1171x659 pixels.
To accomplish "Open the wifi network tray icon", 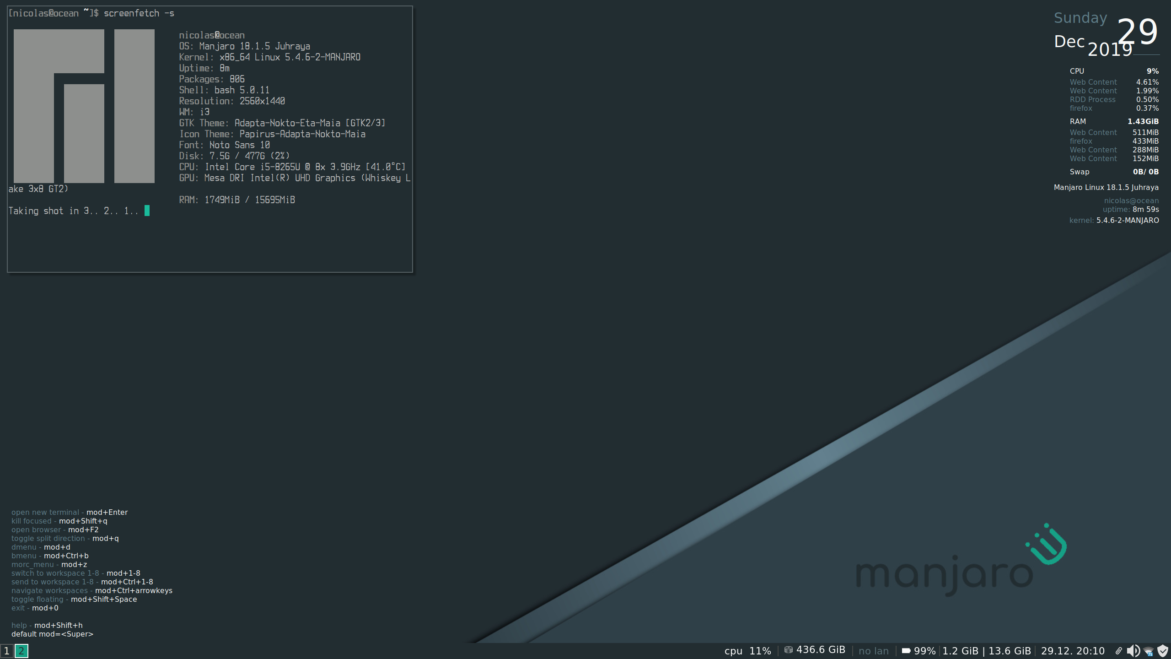I will click(1149, 651).
